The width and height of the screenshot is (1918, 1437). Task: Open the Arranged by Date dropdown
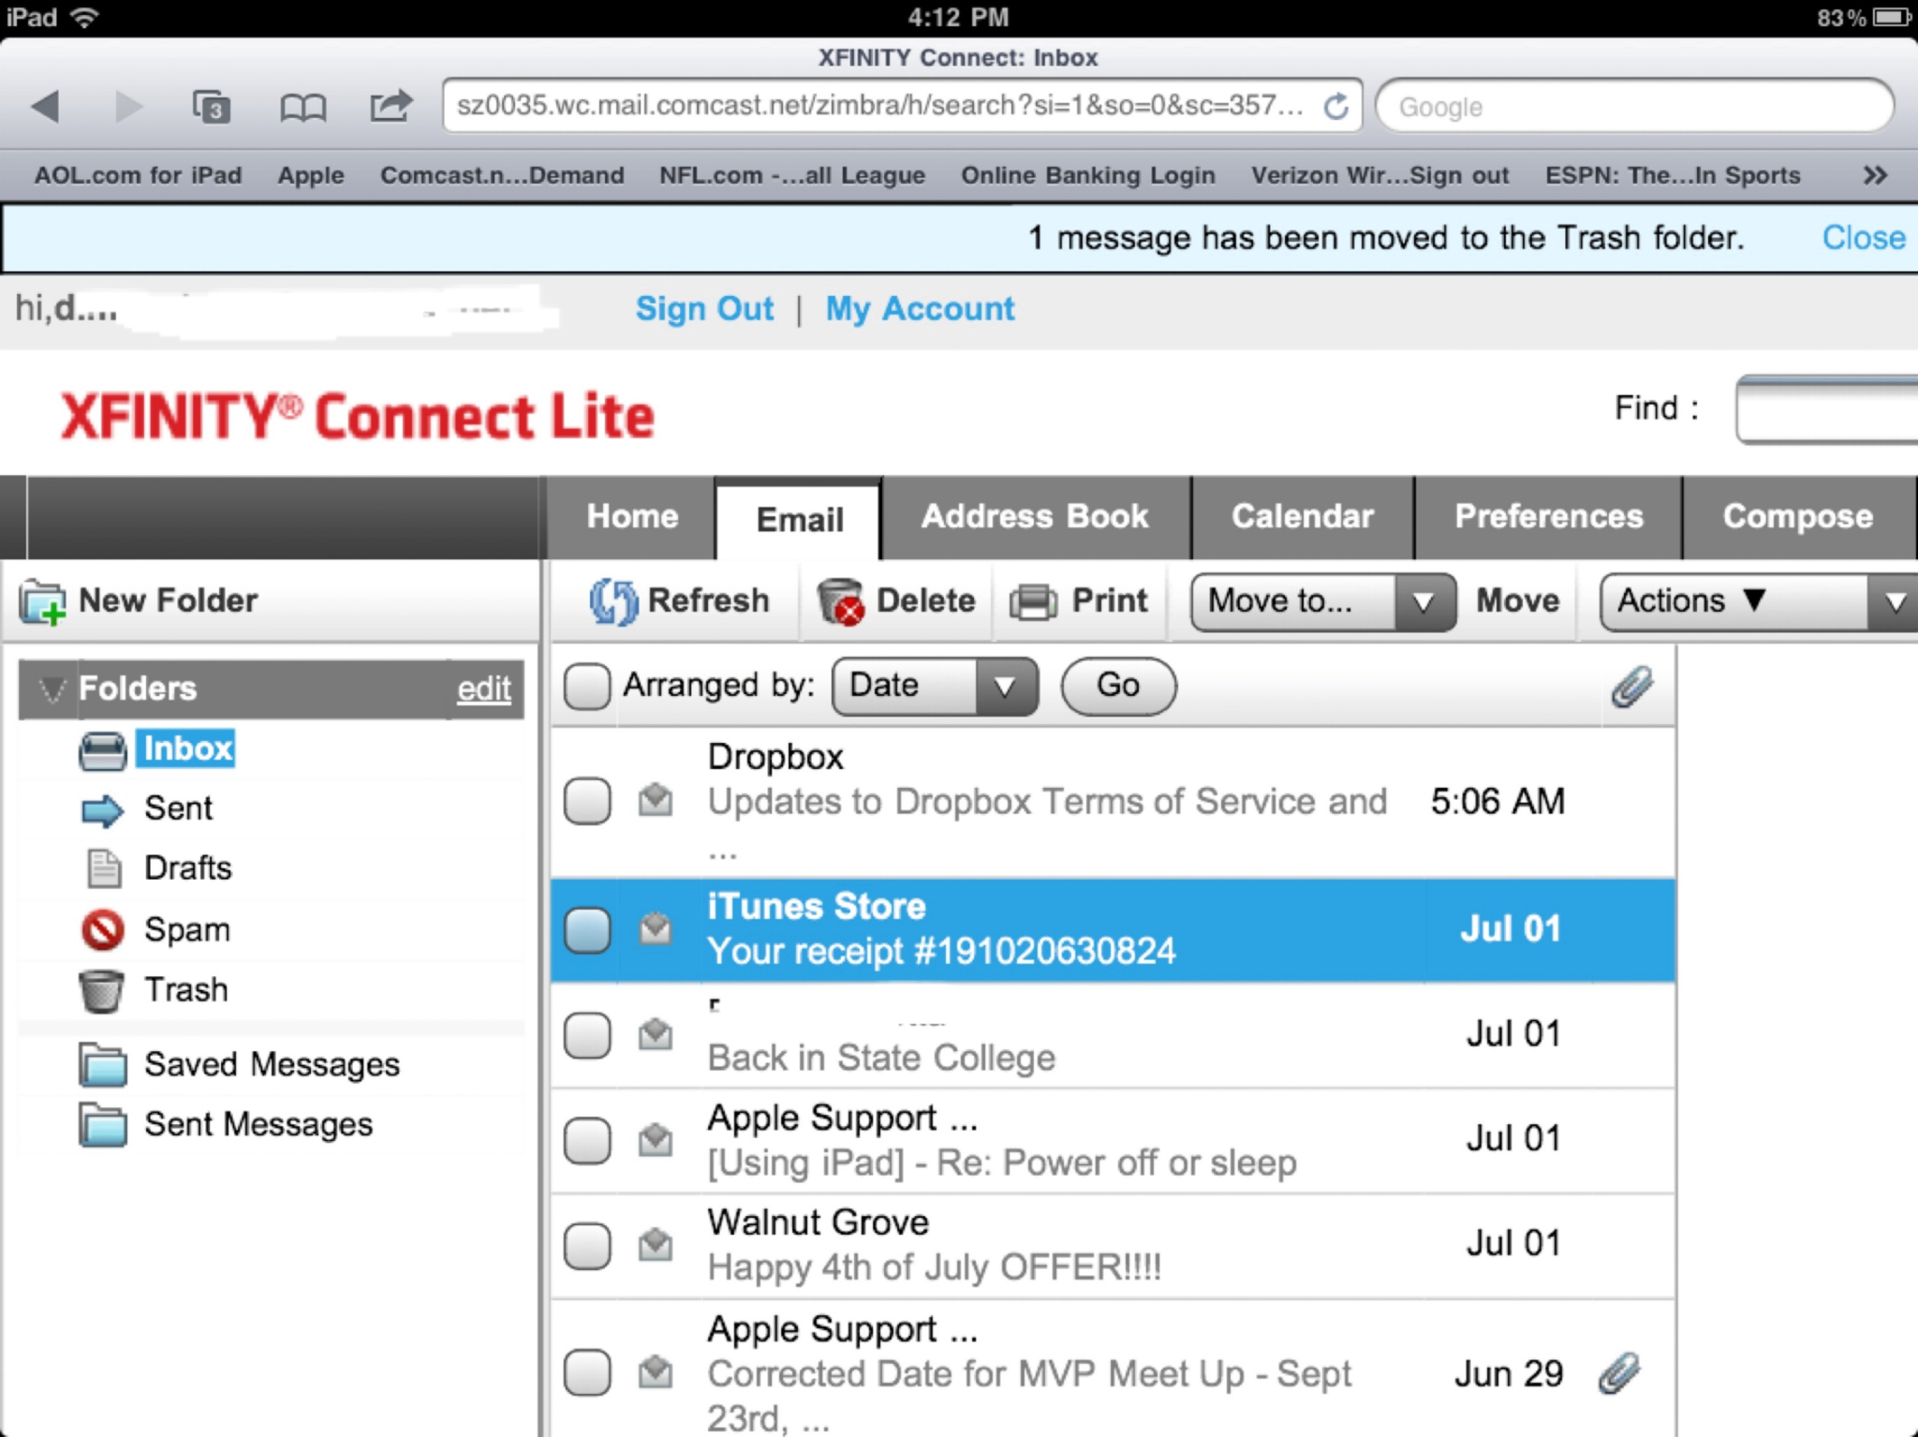point(934,686)
